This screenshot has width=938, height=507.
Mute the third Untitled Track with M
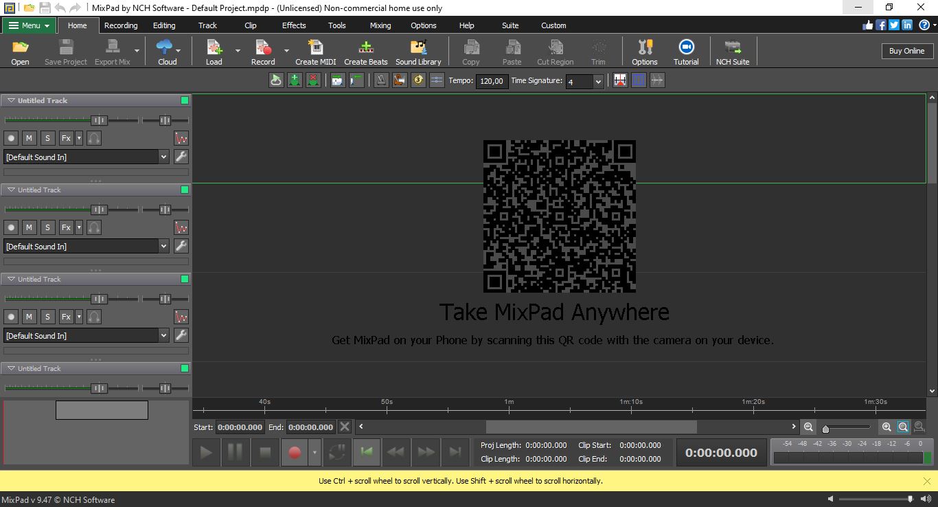[29, 317]
